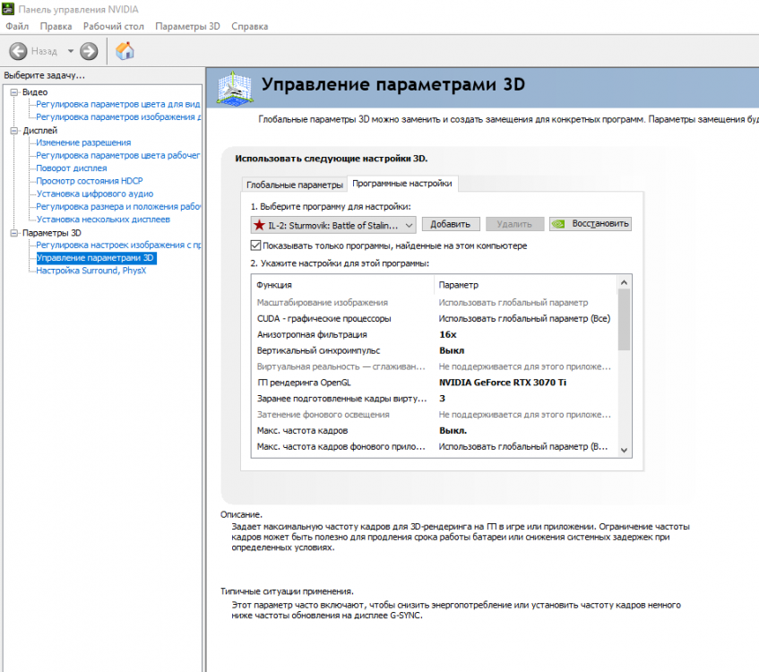Open Регулировка параметров цвета для видео

118,104
